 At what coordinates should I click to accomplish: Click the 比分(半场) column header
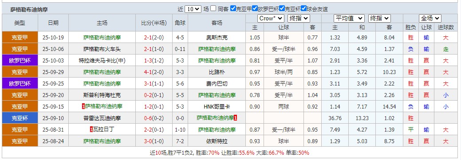[154, 23]
